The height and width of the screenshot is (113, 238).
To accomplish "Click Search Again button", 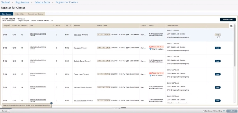I will coord(228,19).
